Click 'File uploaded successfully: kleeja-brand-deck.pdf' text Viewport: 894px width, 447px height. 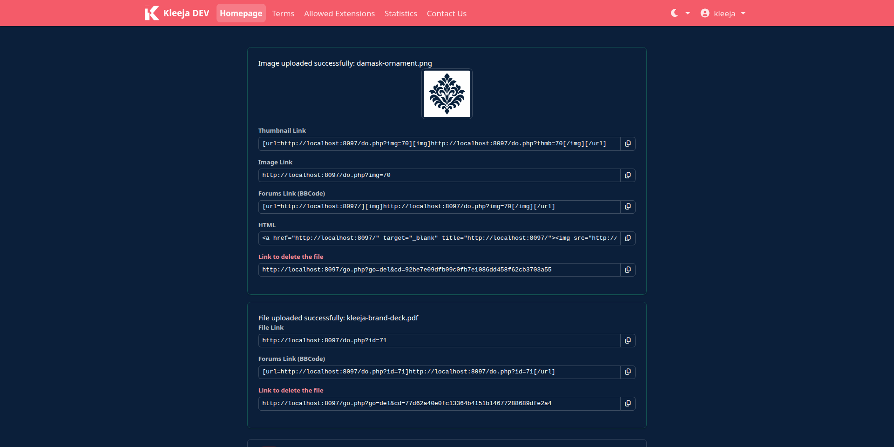click(338, 318)
